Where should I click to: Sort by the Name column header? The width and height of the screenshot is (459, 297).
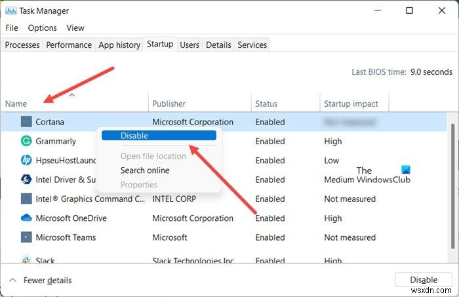click(16, 104)
